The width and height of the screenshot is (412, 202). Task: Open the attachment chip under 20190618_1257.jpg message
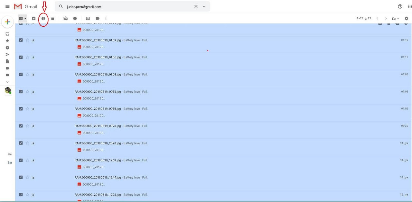[x=91, y=167]
